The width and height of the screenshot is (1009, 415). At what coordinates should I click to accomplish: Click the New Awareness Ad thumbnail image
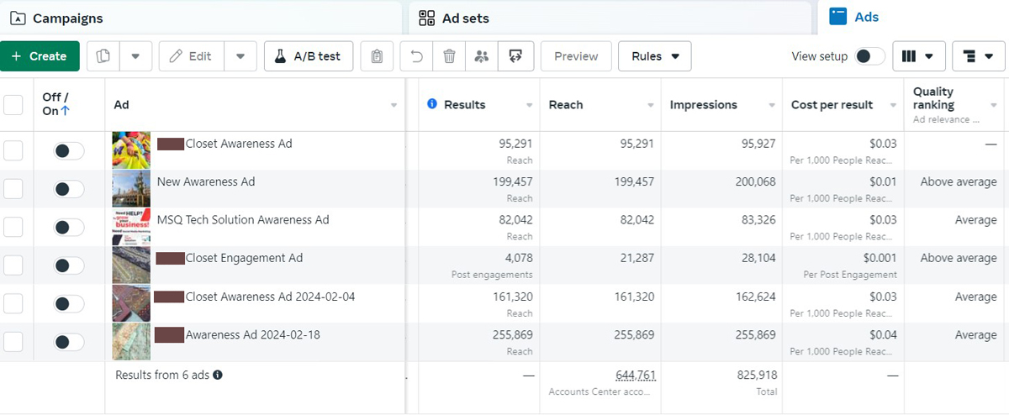(131, 189)
